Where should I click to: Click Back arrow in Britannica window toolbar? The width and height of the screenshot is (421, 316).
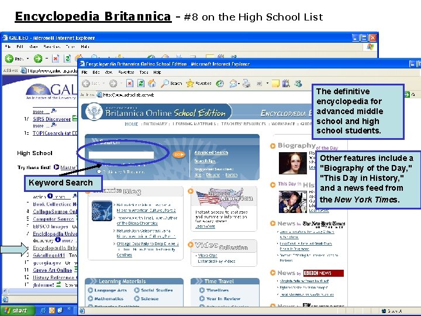(x=86, y=84)
